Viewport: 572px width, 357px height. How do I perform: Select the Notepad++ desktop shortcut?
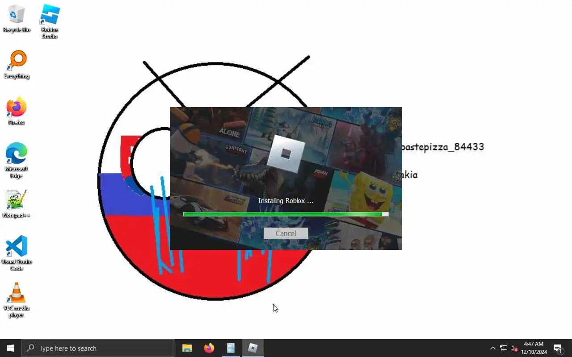point(17,204)
